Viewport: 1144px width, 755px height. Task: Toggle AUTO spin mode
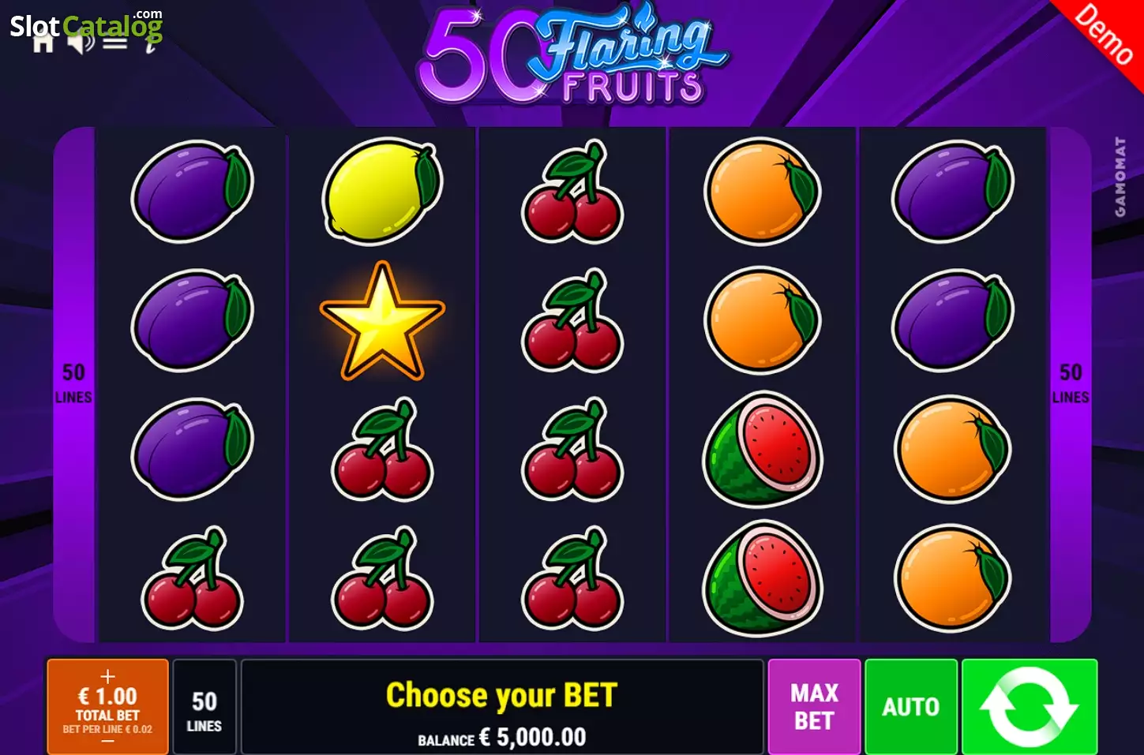[911, 707]
